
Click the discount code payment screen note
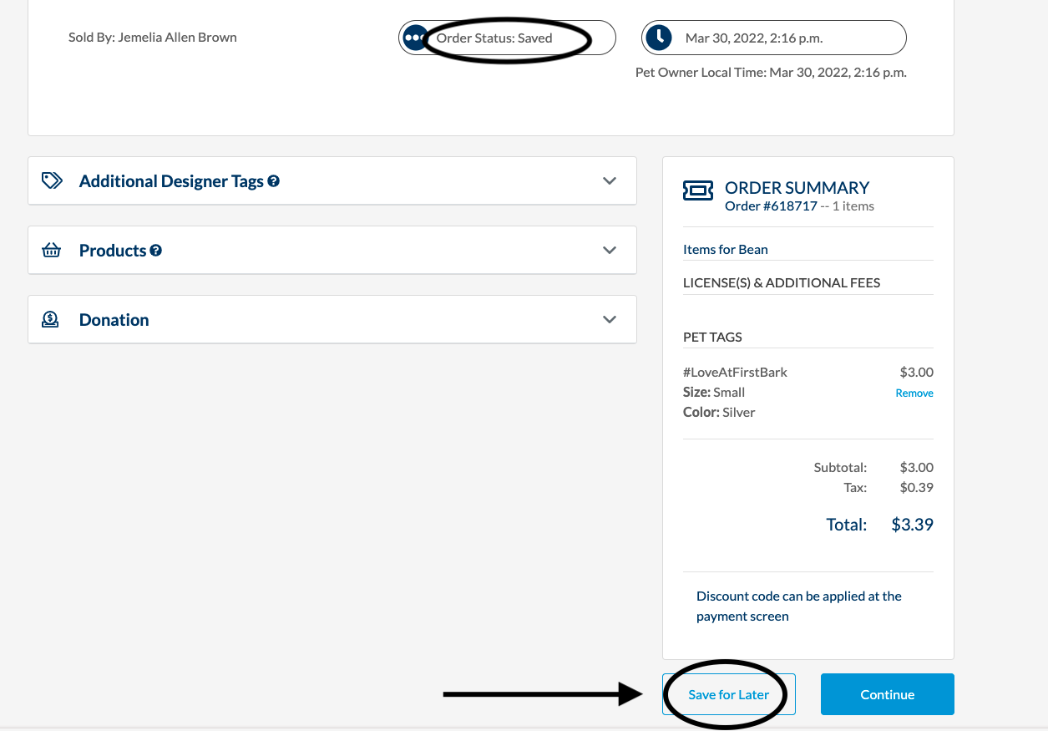pos(799,606)
